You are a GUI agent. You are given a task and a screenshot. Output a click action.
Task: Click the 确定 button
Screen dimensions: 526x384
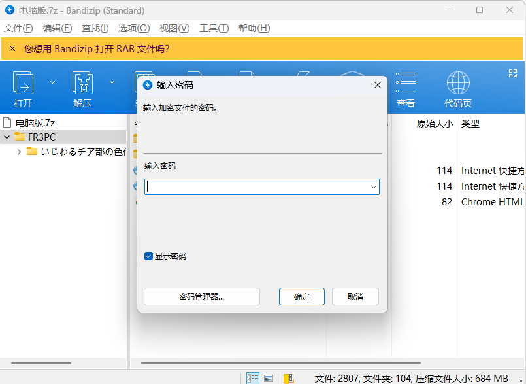(x=302, y=296)
